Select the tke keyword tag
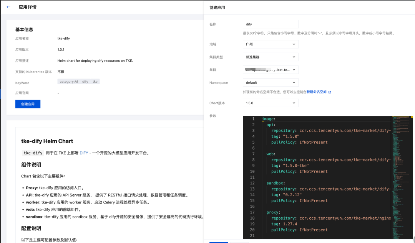The height and width of the screenshot is (243, 415). (x=95, y=81)
